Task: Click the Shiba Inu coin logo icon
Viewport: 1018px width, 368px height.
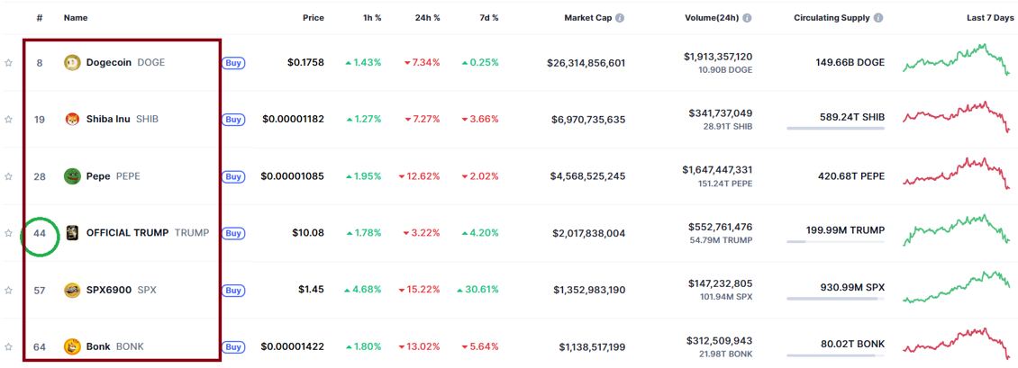Action: point(73,120)
